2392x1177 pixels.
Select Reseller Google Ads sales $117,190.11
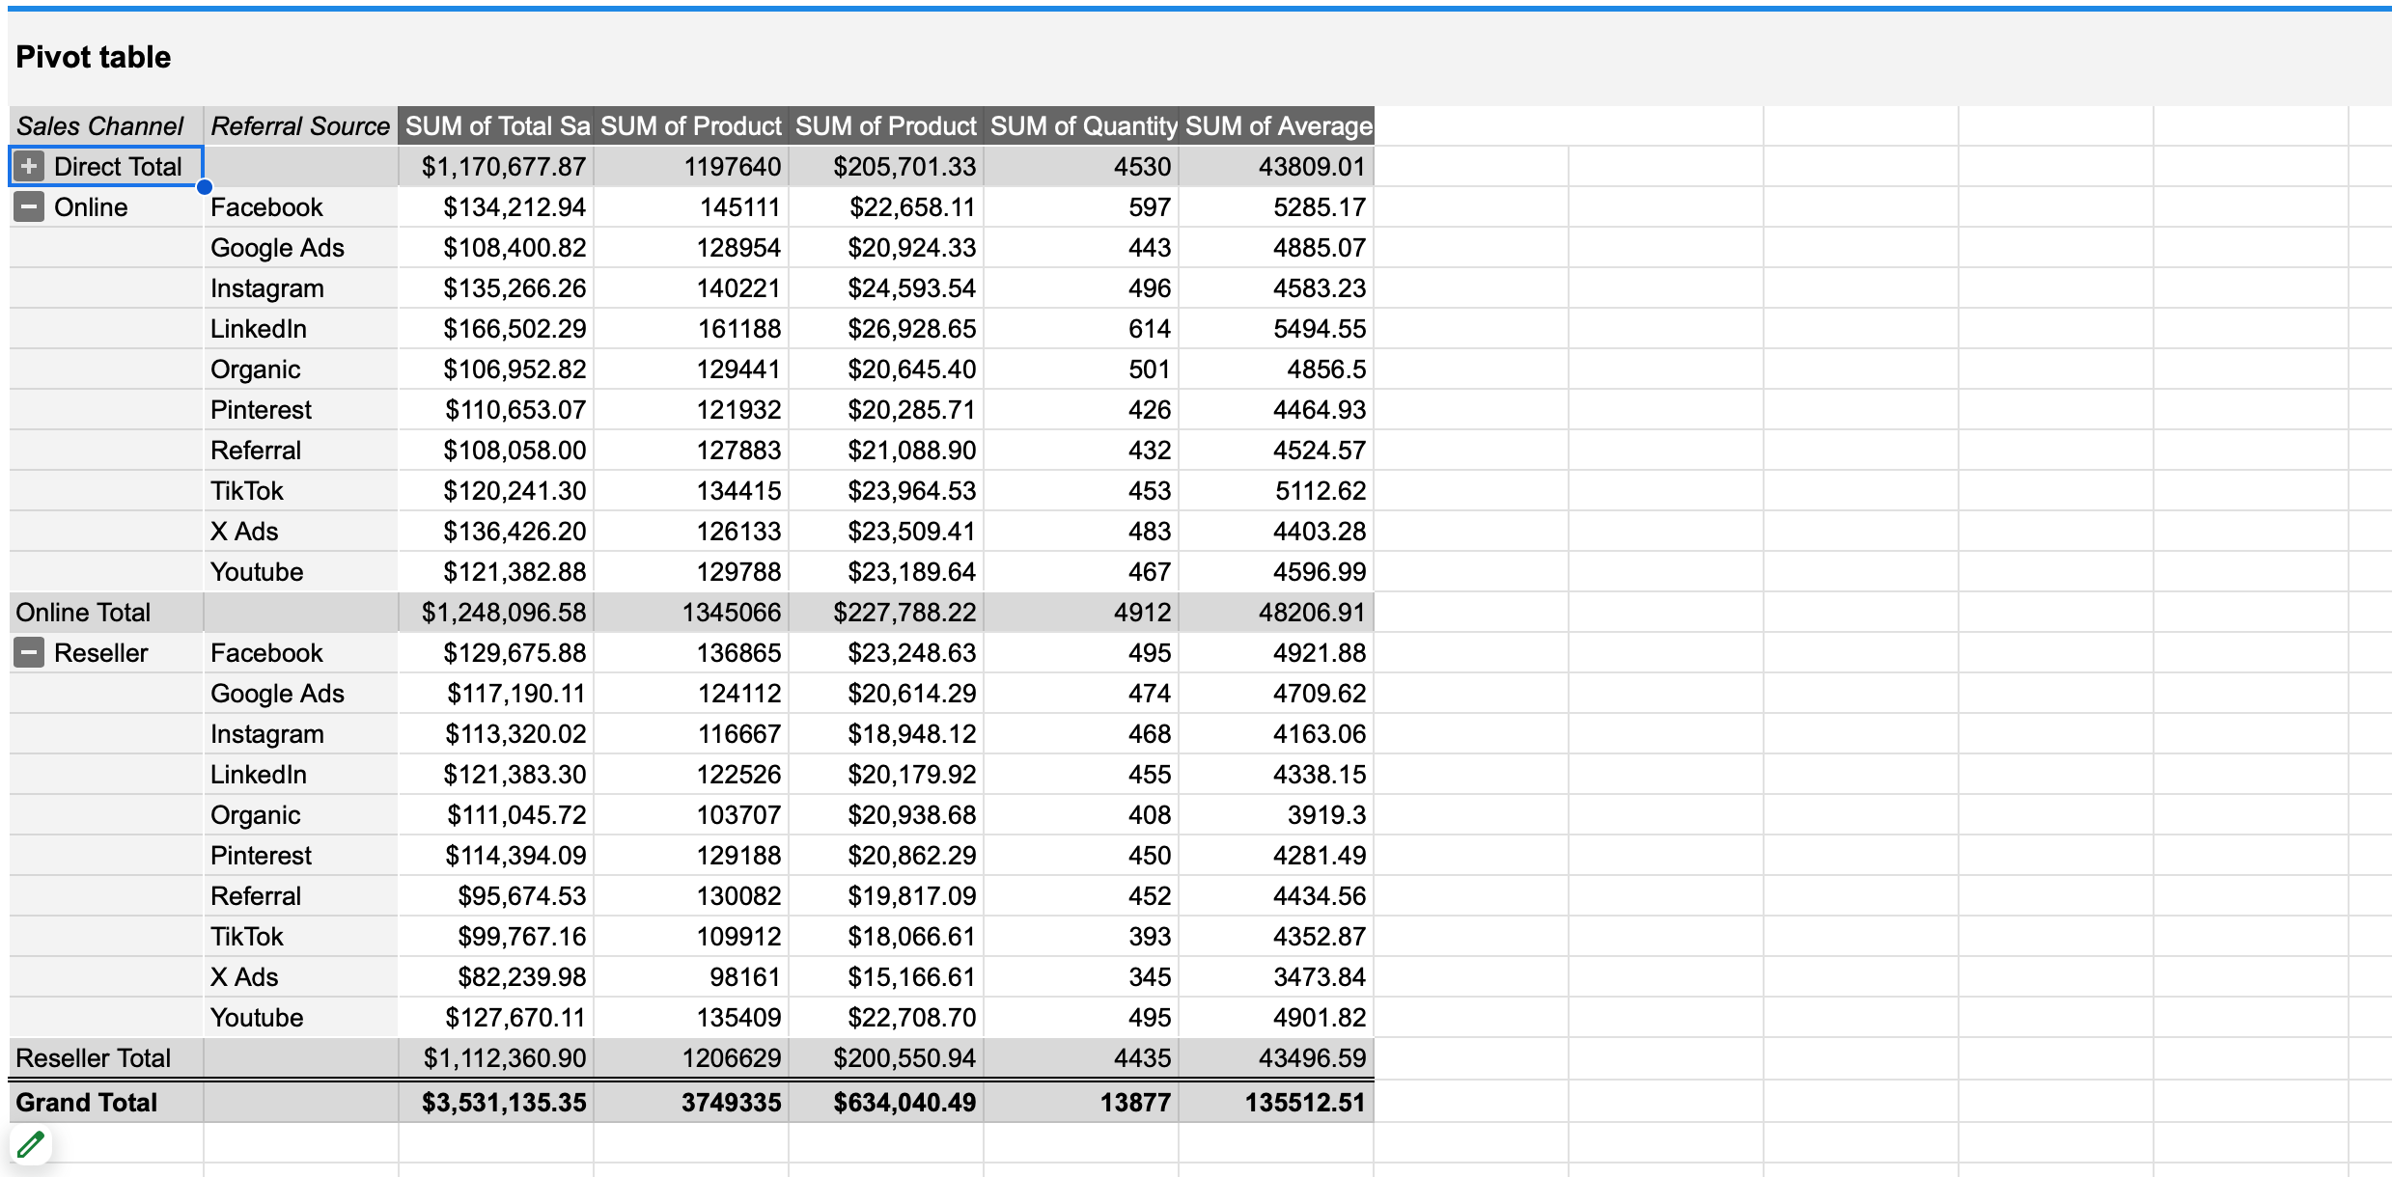coord(496,694)
